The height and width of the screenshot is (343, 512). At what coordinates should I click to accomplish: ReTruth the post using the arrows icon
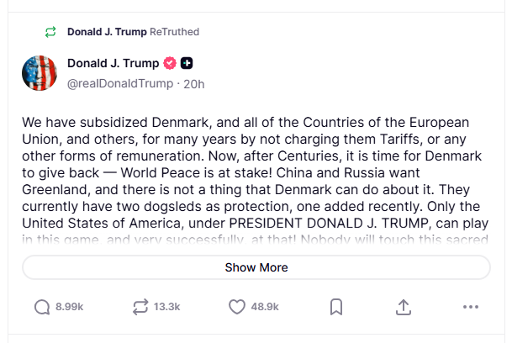point(140,307)
